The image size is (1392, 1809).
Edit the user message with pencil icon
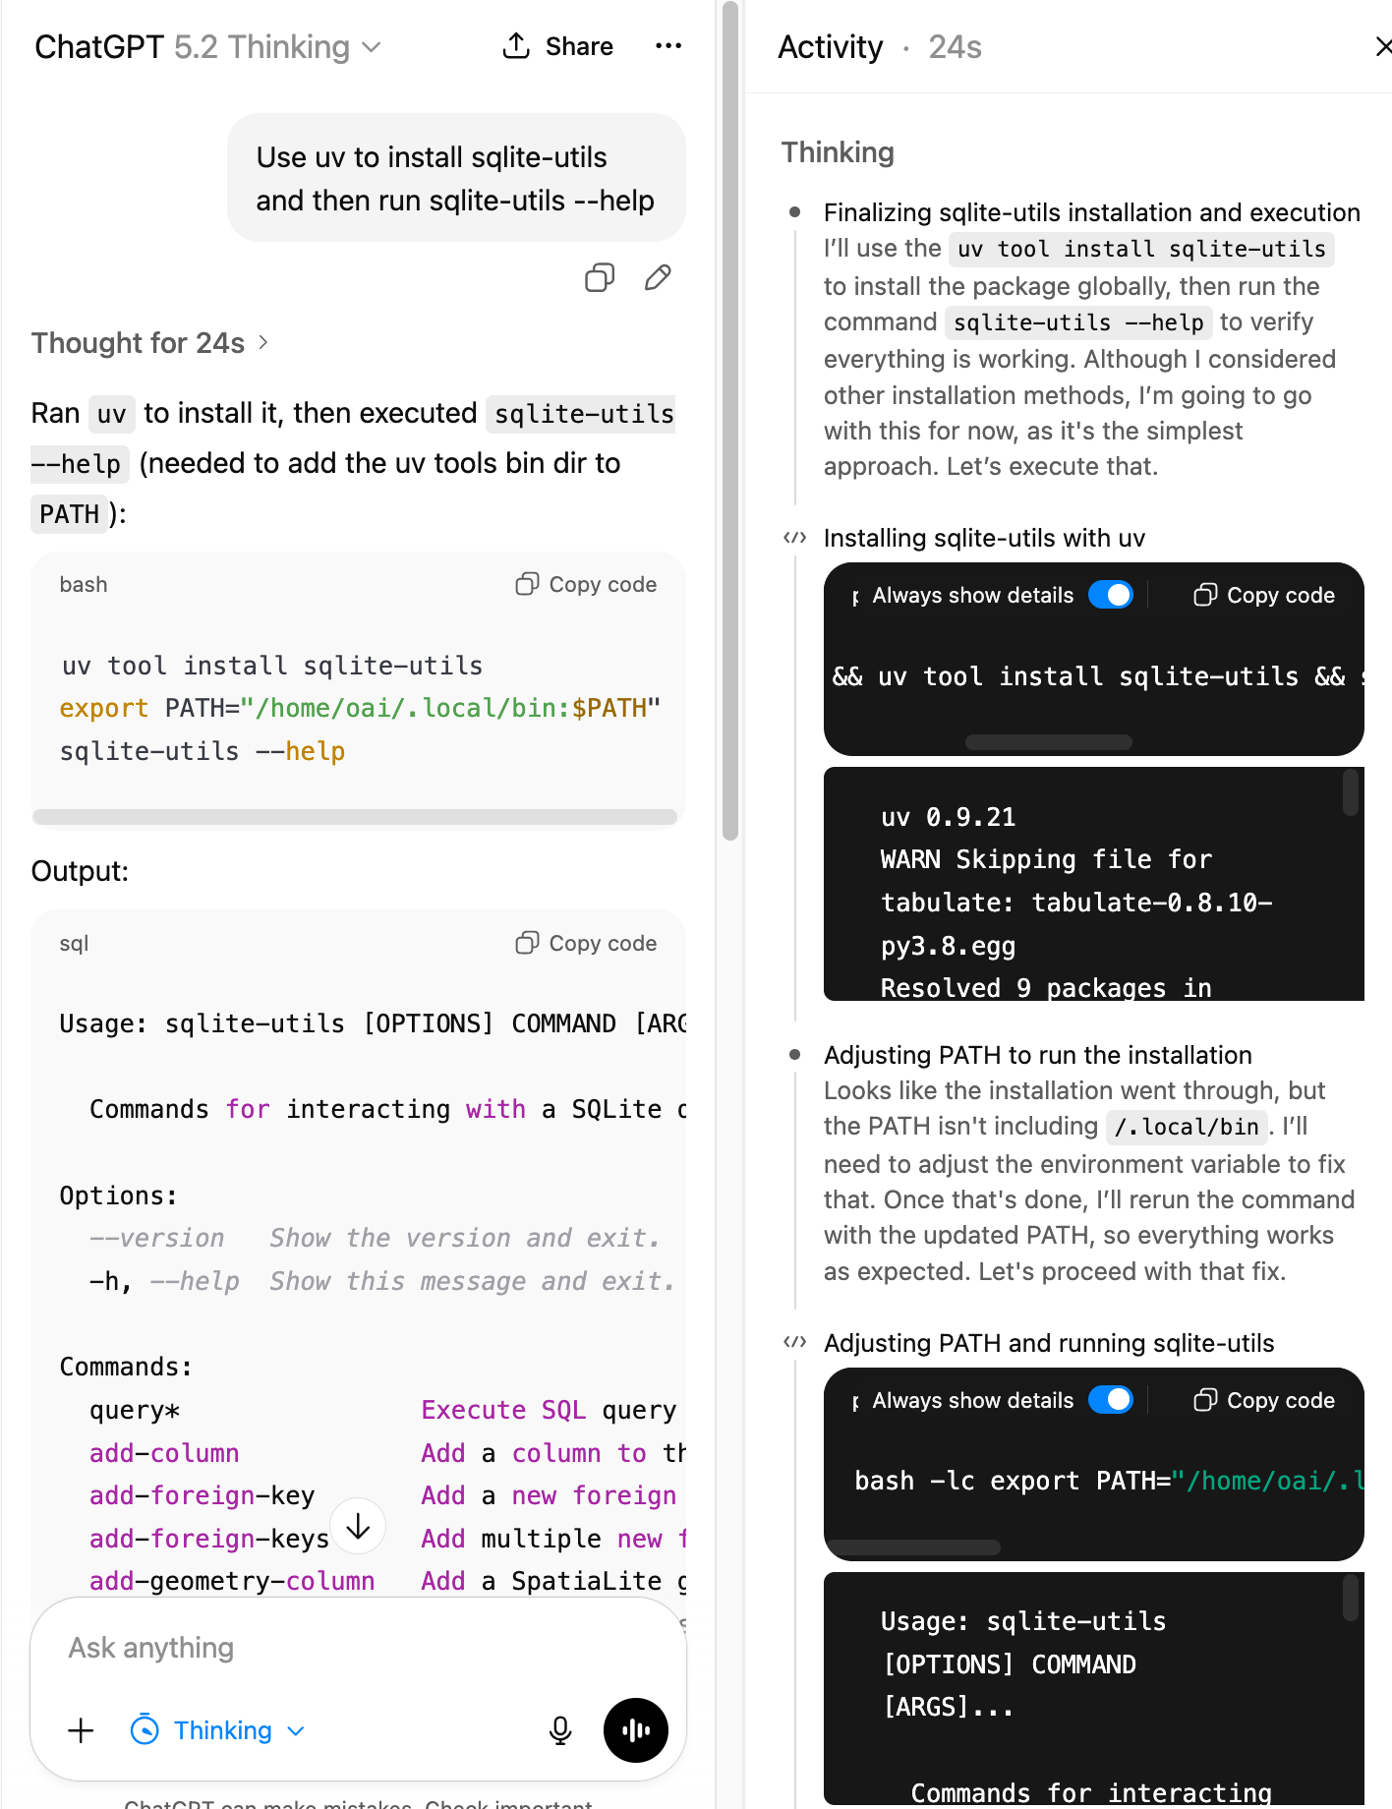pos(658,278)
